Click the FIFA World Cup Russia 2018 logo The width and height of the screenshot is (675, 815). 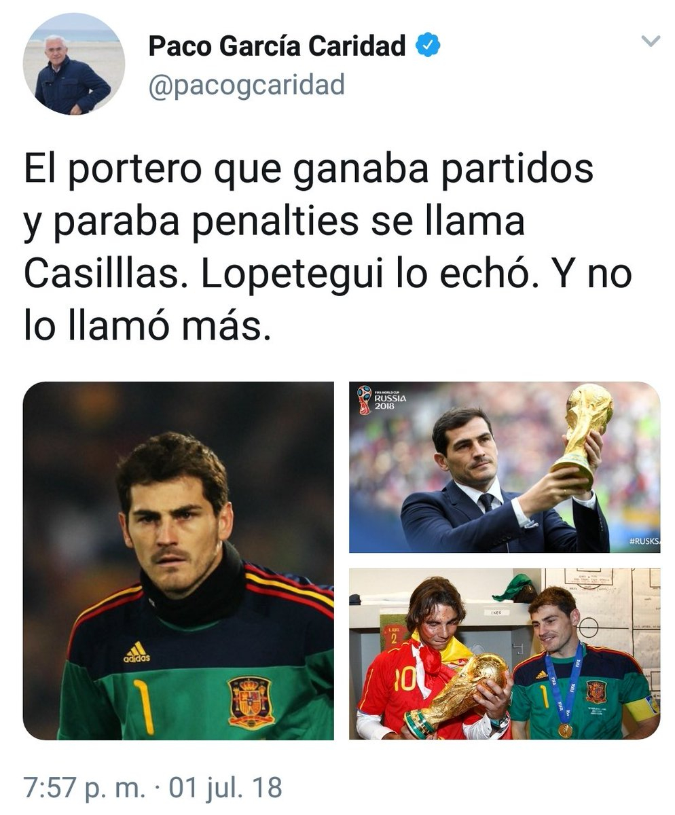pos(382,400)
